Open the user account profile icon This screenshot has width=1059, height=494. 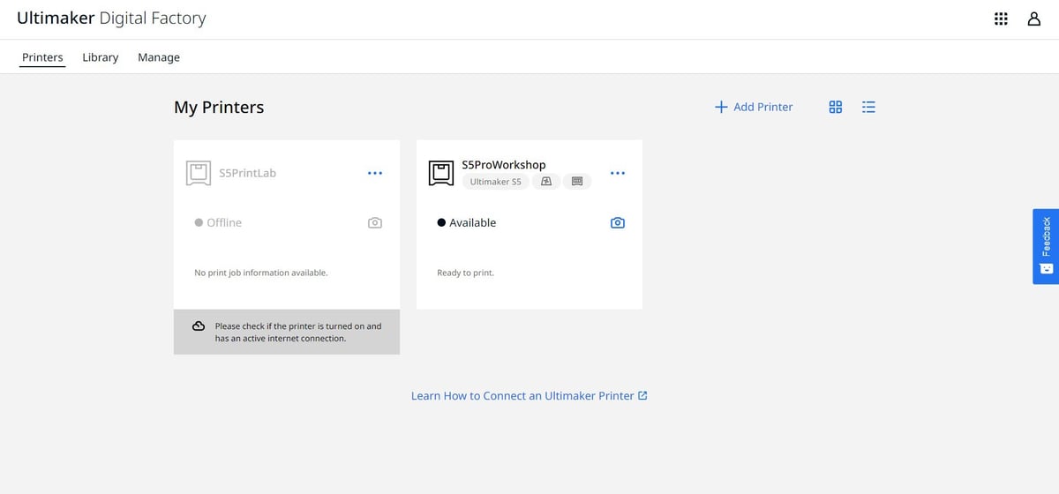1034,19
